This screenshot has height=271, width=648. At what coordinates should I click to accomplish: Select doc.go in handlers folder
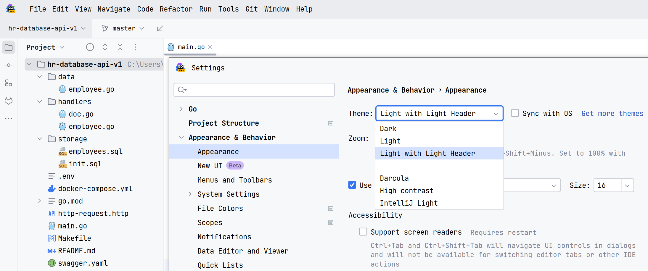[x=81, y=114]
